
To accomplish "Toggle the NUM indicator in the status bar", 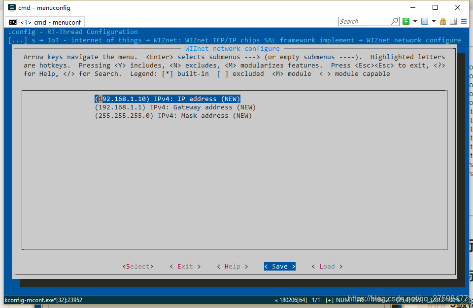I will click(343, 300).
